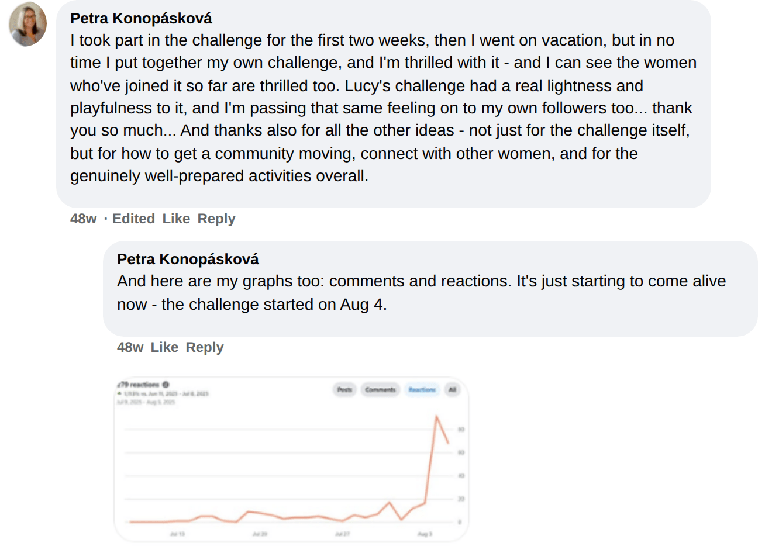Open author name on the top comment

tap(141, 18)
